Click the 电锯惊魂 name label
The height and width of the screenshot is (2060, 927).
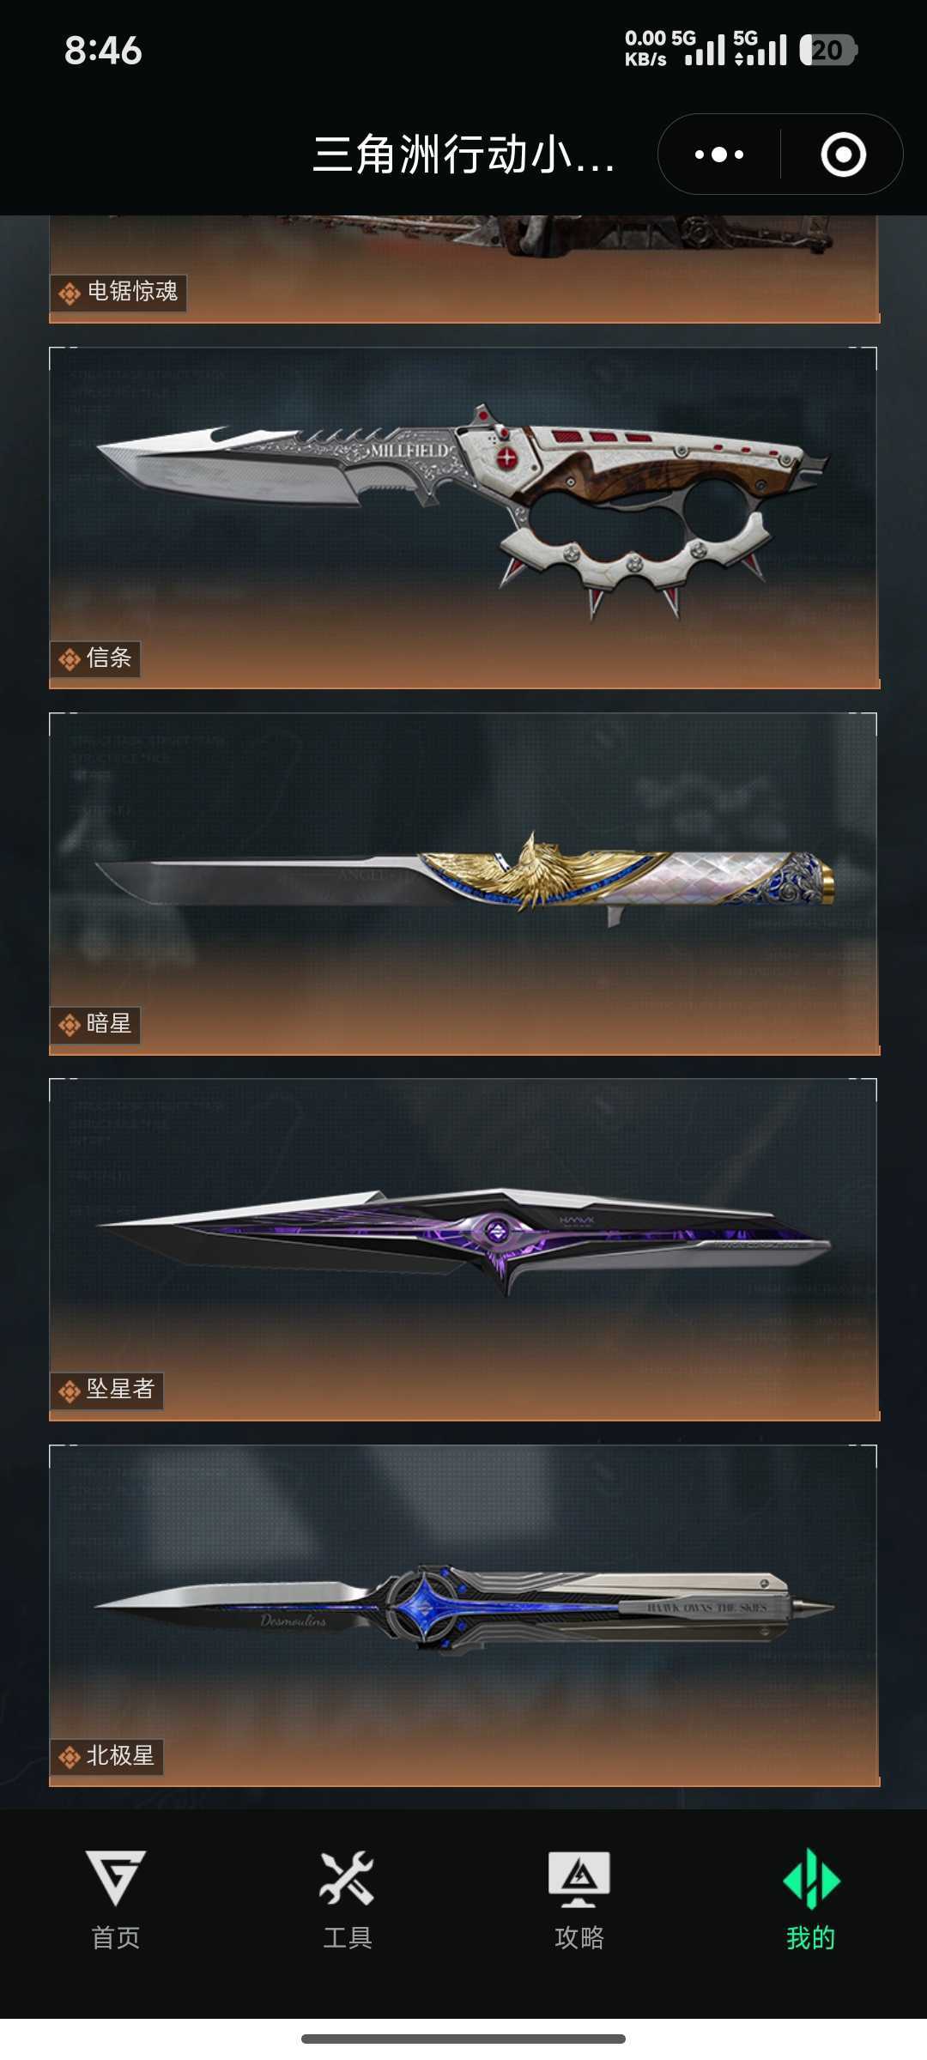pyautogui.click(x=132, y=292)
